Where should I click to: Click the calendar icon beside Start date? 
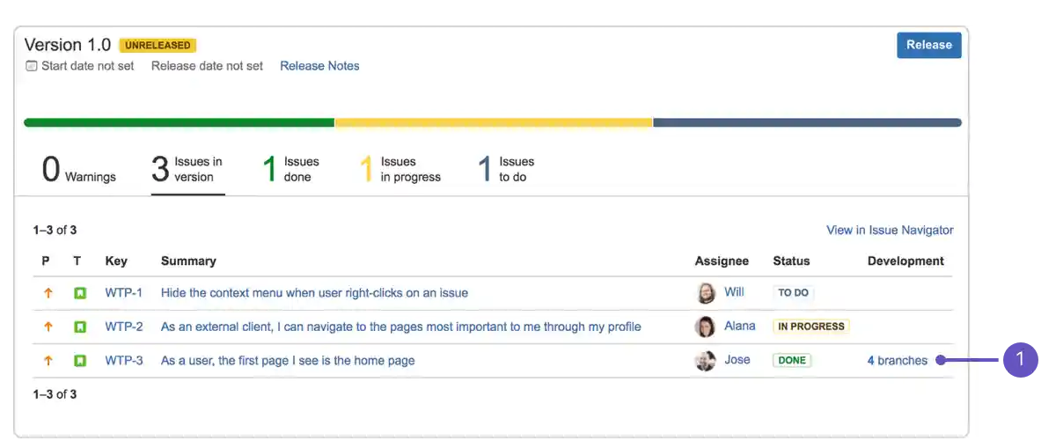click(32, 66)
